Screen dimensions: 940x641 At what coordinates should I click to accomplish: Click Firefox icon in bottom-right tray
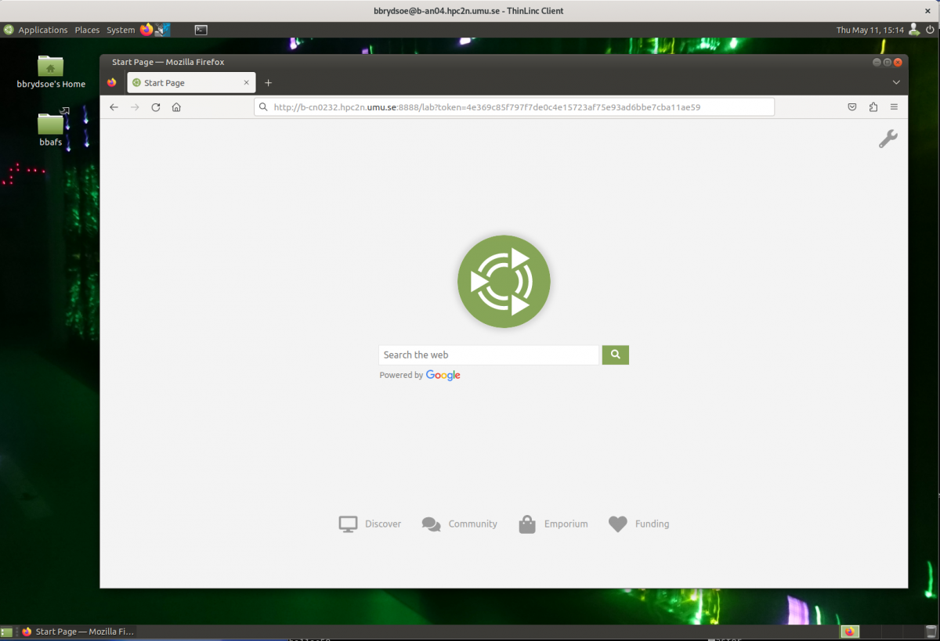(850, 632)
